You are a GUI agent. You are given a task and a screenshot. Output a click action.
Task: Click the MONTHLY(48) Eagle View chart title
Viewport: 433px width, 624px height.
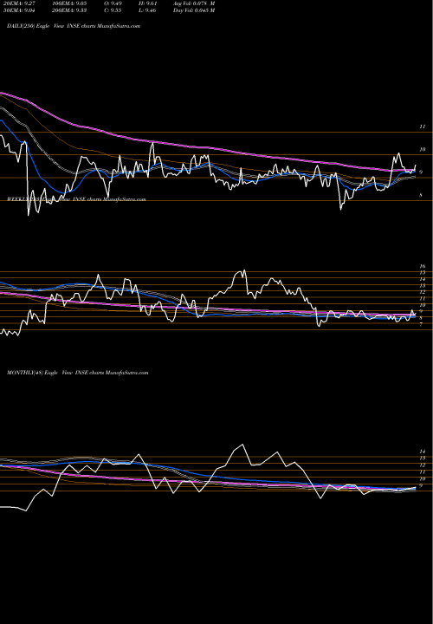coord(78,373)
